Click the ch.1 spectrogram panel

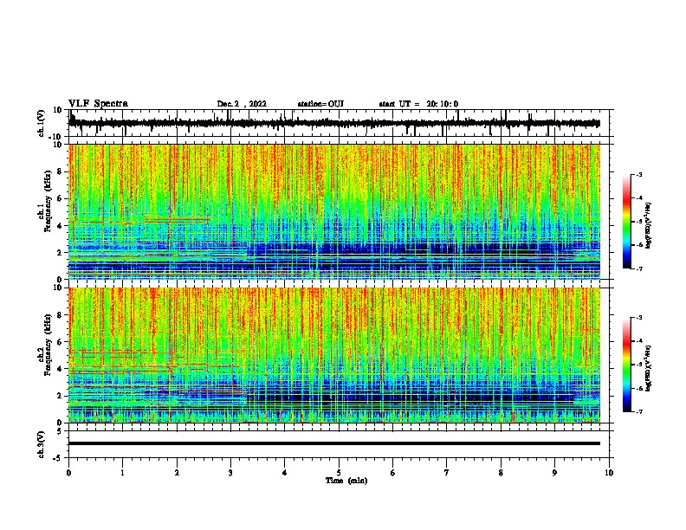[x=334, y=211]
